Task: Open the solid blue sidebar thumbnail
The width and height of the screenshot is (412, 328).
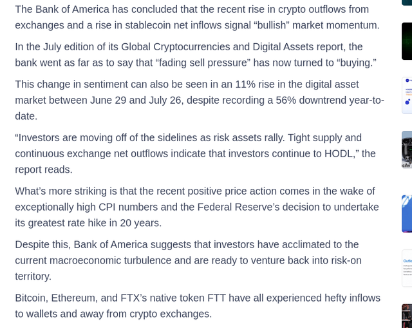Action: click(407, 214)
